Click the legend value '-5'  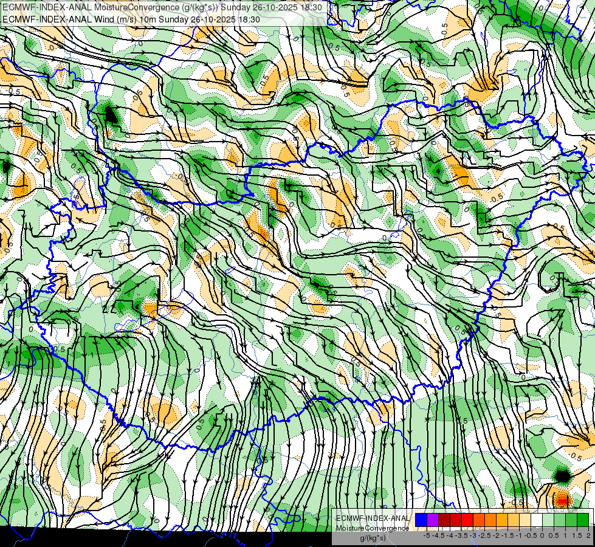click(427, 535)
